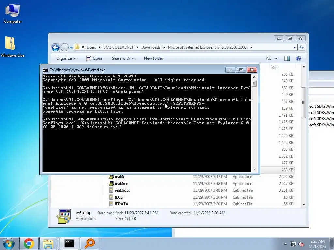Viewport: 334px width, 250px height.
Task: Select the Windows Live desktop folder
Action: (x=13, y=47)
